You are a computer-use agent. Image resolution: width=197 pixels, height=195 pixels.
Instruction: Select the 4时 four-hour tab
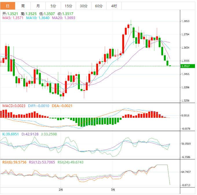tap(114, 6)
